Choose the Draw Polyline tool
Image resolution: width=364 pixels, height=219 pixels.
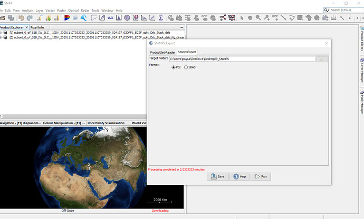tap(292, 18)
